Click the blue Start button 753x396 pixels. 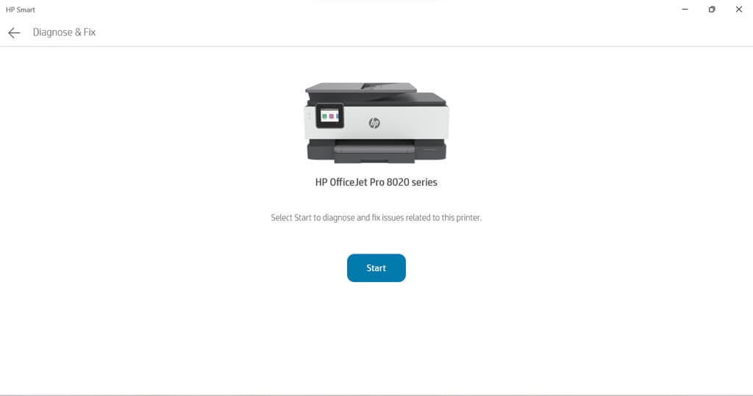pos(376,268)
